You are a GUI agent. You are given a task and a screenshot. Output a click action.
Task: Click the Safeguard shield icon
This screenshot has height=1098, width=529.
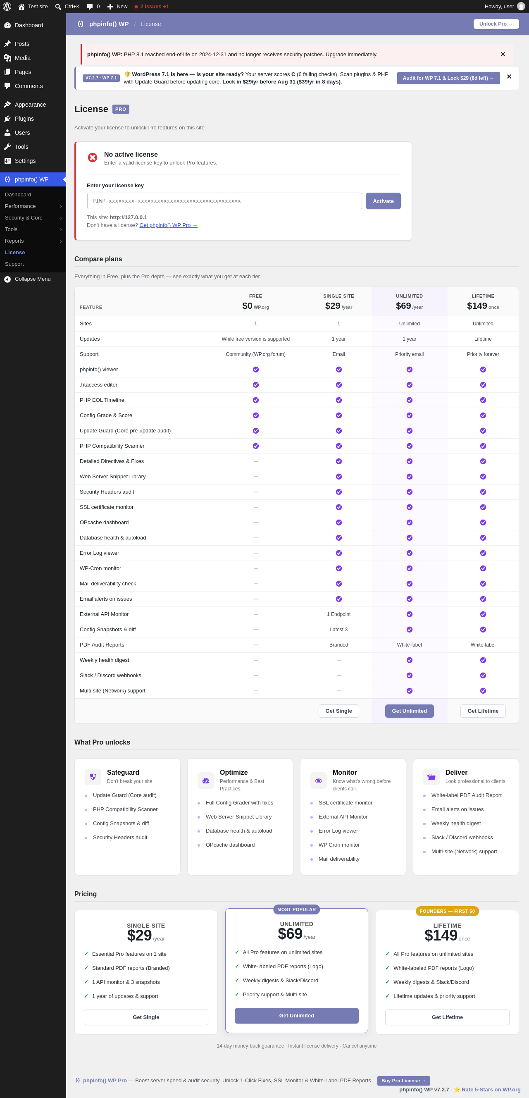[93, 777]
